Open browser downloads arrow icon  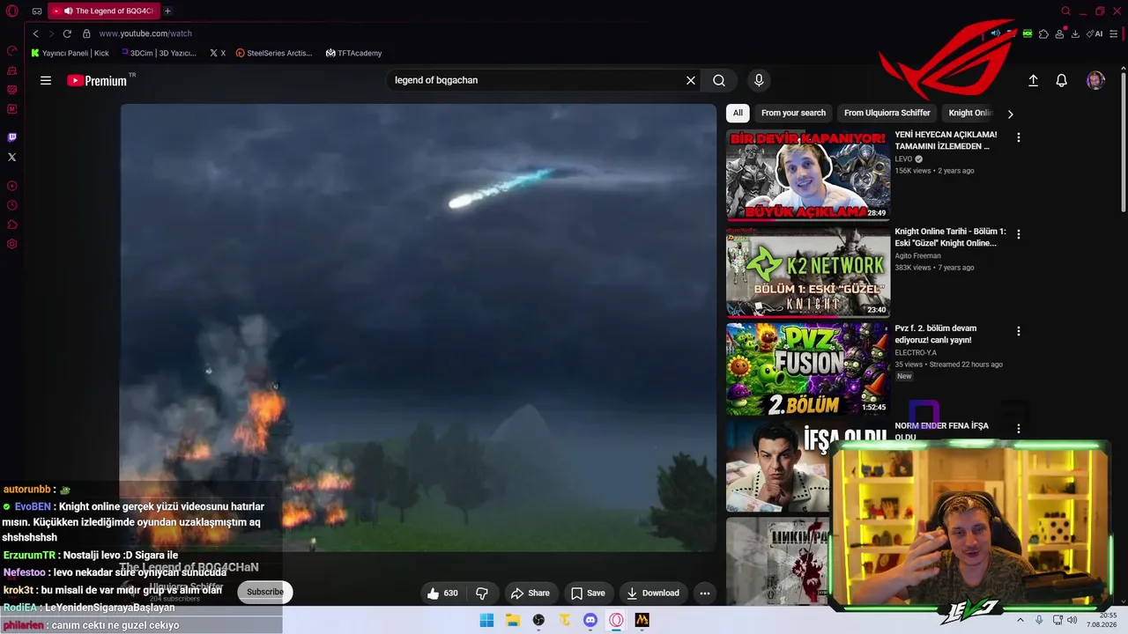click(x=1077, y=33)
